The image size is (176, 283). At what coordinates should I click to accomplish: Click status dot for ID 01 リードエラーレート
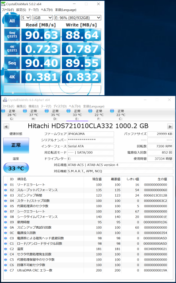coord(5,185)
